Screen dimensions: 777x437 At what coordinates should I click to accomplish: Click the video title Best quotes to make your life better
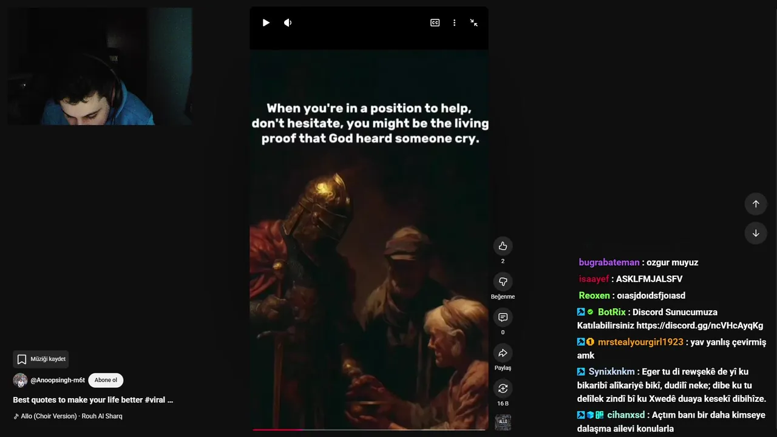[x=93, y=400]
